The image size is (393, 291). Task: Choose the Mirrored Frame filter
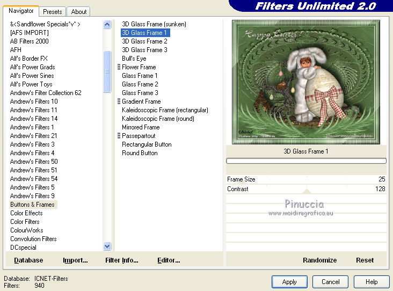click(x=141, y=127)
